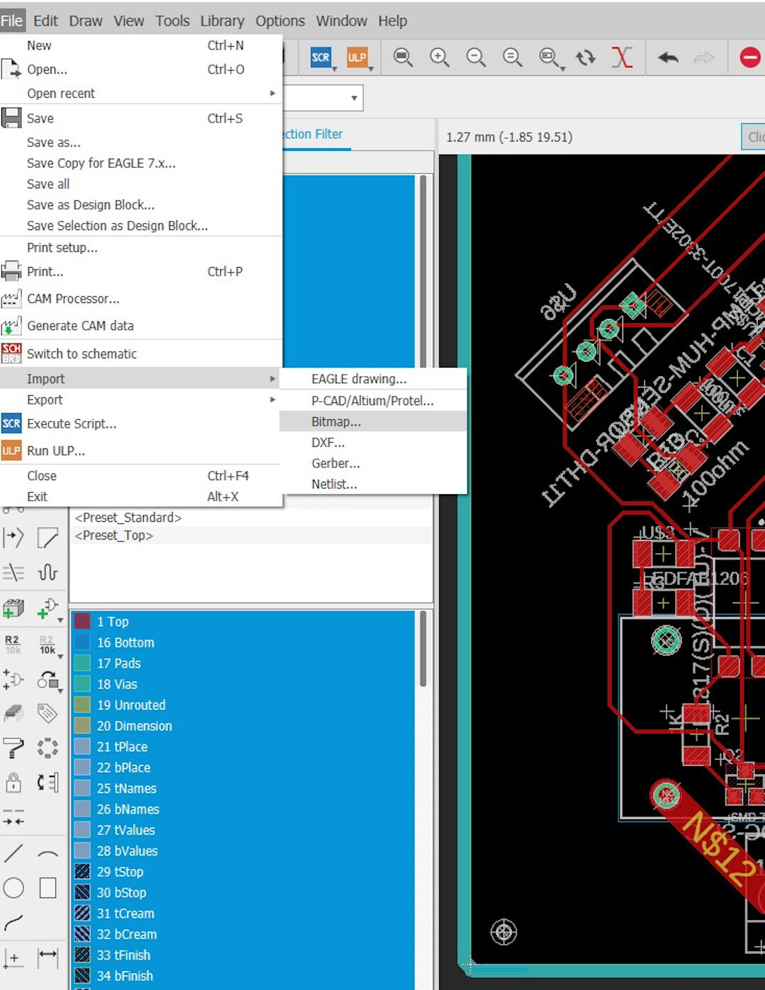Select the Value tool (10k highlighted)
This screenshot has width=765, height=990.
(47, 644)
